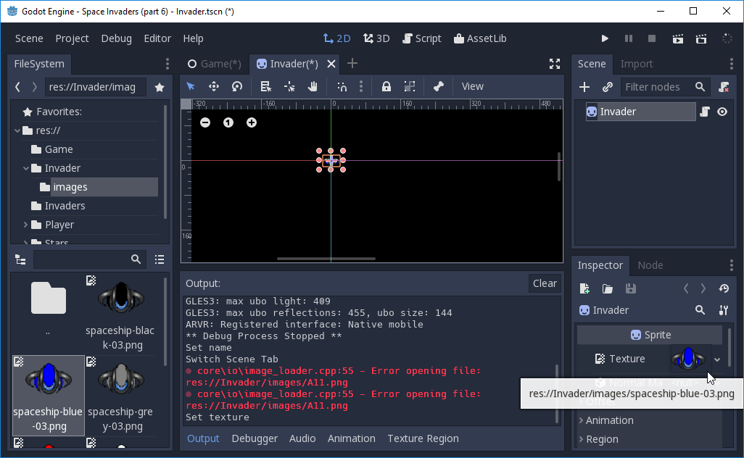The height and width of the screenshot is (458, 744).
Task: Activate the Pan tool
Action: pyautogui.click(x=314, y=86)
